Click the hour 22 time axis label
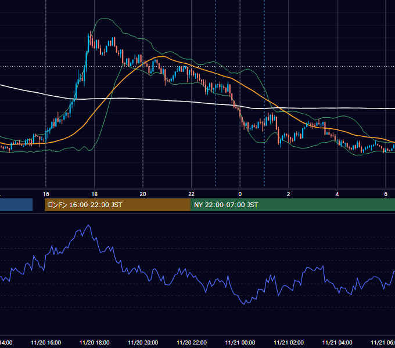 [x=192, y=194]
